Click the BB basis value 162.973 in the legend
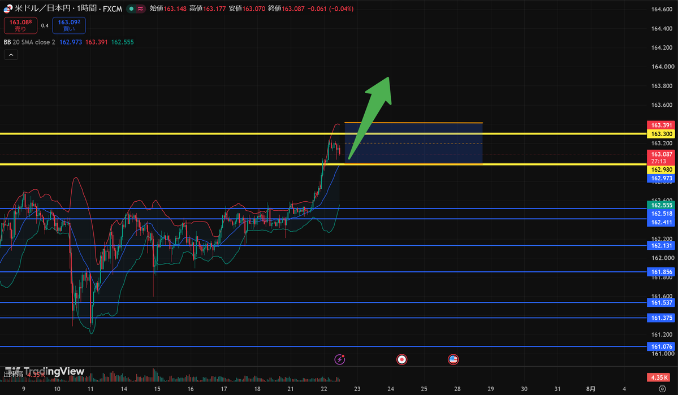 pos(71,42)
